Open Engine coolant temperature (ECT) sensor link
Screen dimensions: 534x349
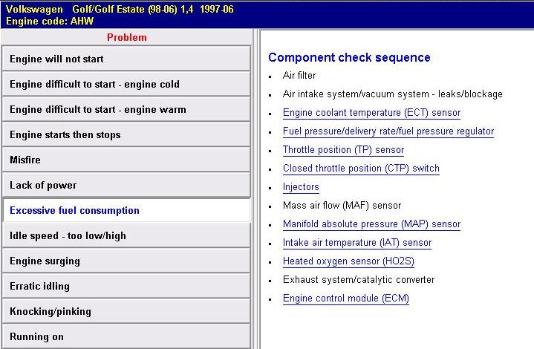pyautogui.click(x=371, y=113)
